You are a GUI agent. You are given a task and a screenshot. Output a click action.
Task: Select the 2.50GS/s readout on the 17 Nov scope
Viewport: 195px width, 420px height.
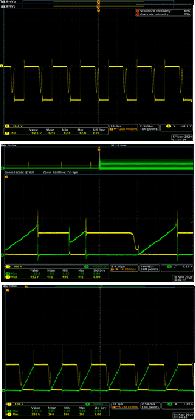(x=146, y=126)
